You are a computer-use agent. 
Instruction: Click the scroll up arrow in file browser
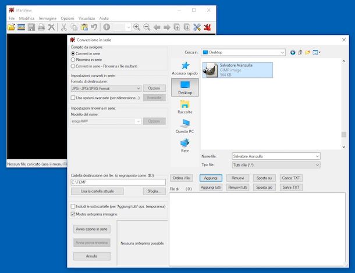tap(344, 61)
